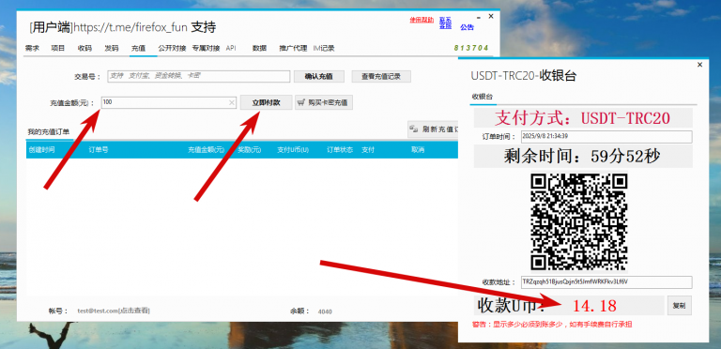Select the 我的充值订单 tab
Screen dimensions: 721x349
tap(48, 132)
